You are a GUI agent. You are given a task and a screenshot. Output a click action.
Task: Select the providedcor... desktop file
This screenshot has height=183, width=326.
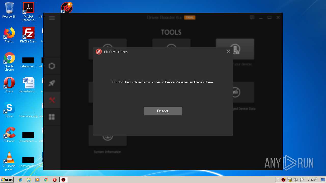click(28, 137)
